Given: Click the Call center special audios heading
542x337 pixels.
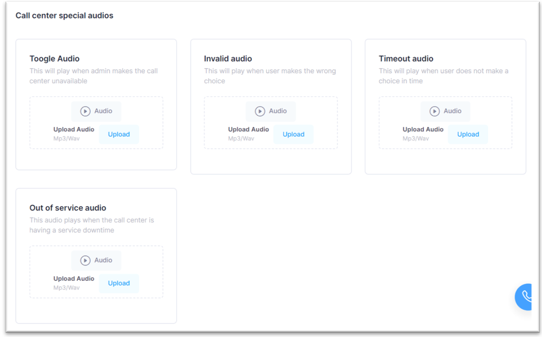Looking at the screenshot, I should coord(64,16).
